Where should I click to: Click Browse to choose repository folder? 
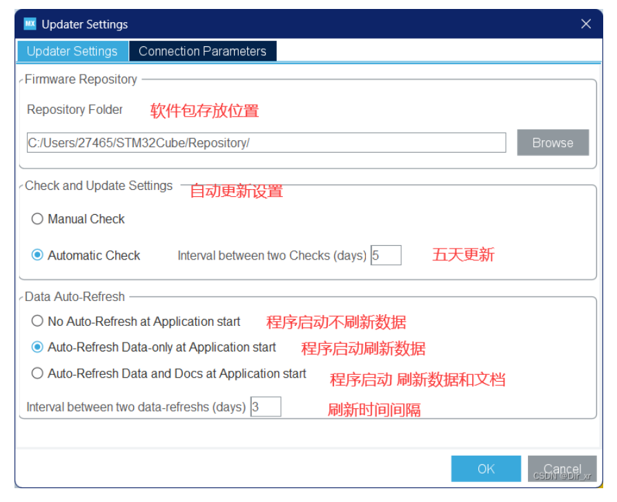(553, 142)
